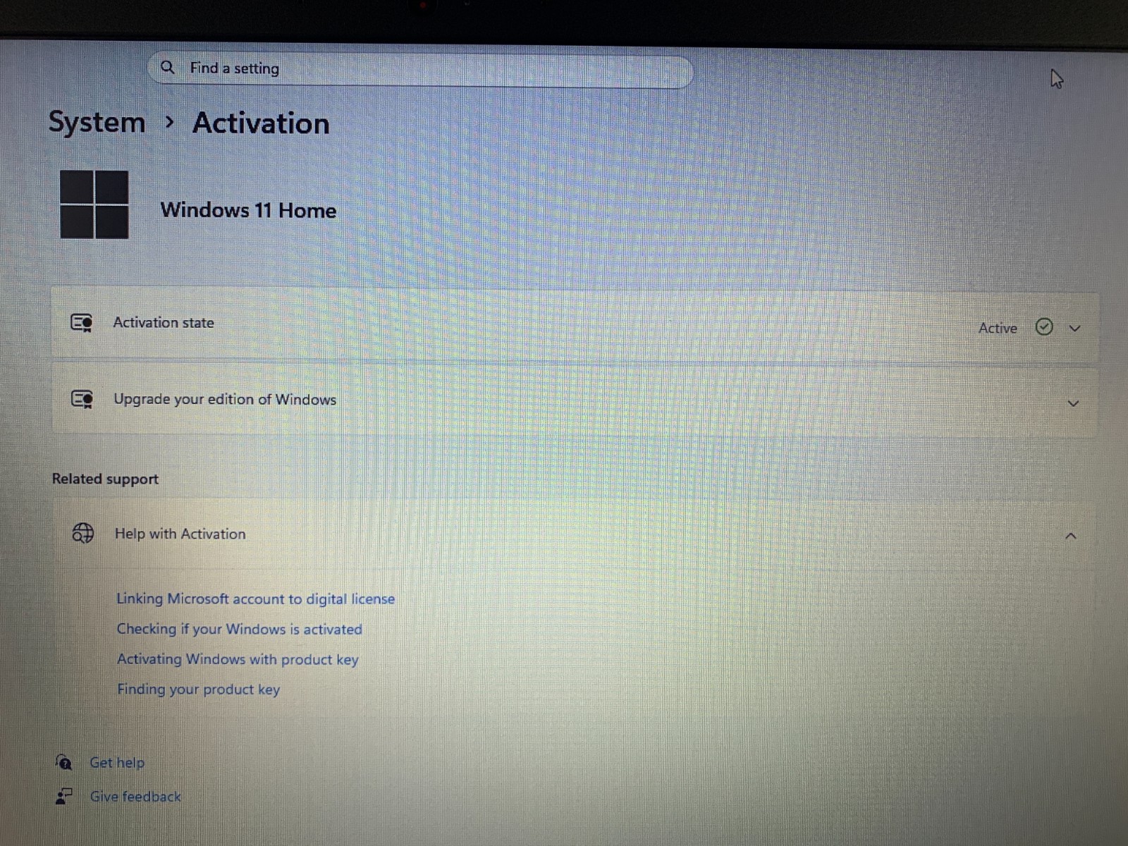This screenshot has height=846, width=1128.
Task: Open Finding your product key link
Action: click(198, 689)
